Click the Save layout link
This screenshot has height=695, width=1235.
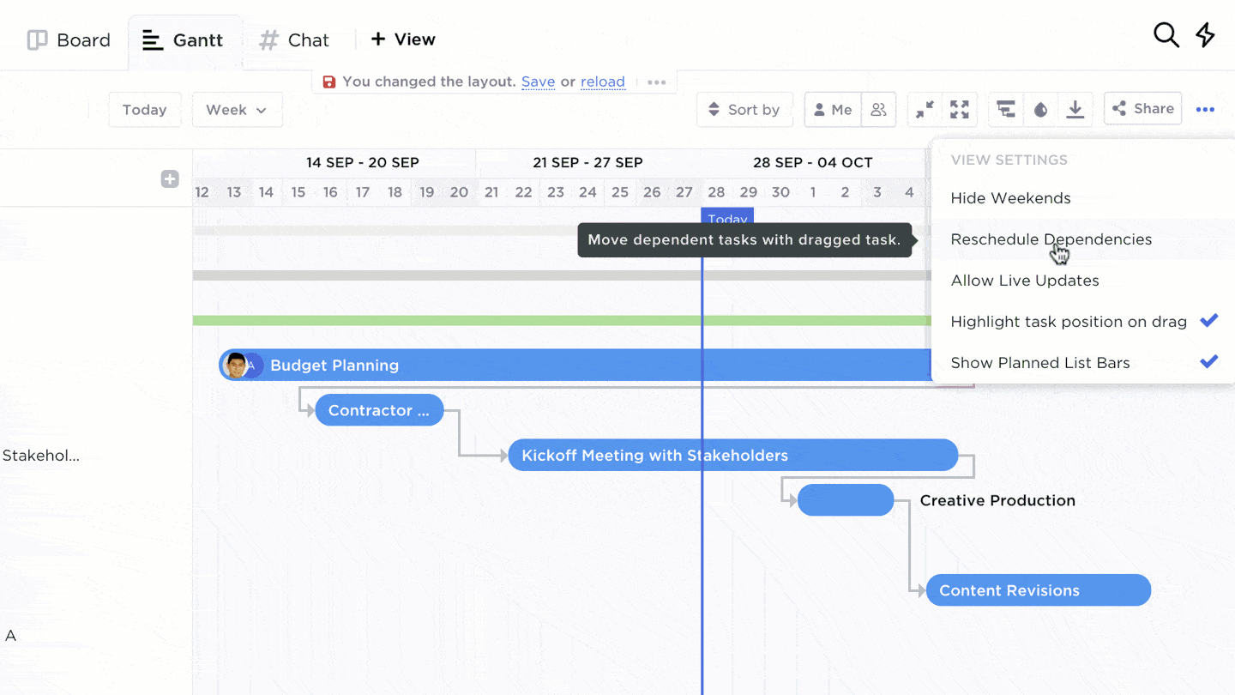point(538,82)
